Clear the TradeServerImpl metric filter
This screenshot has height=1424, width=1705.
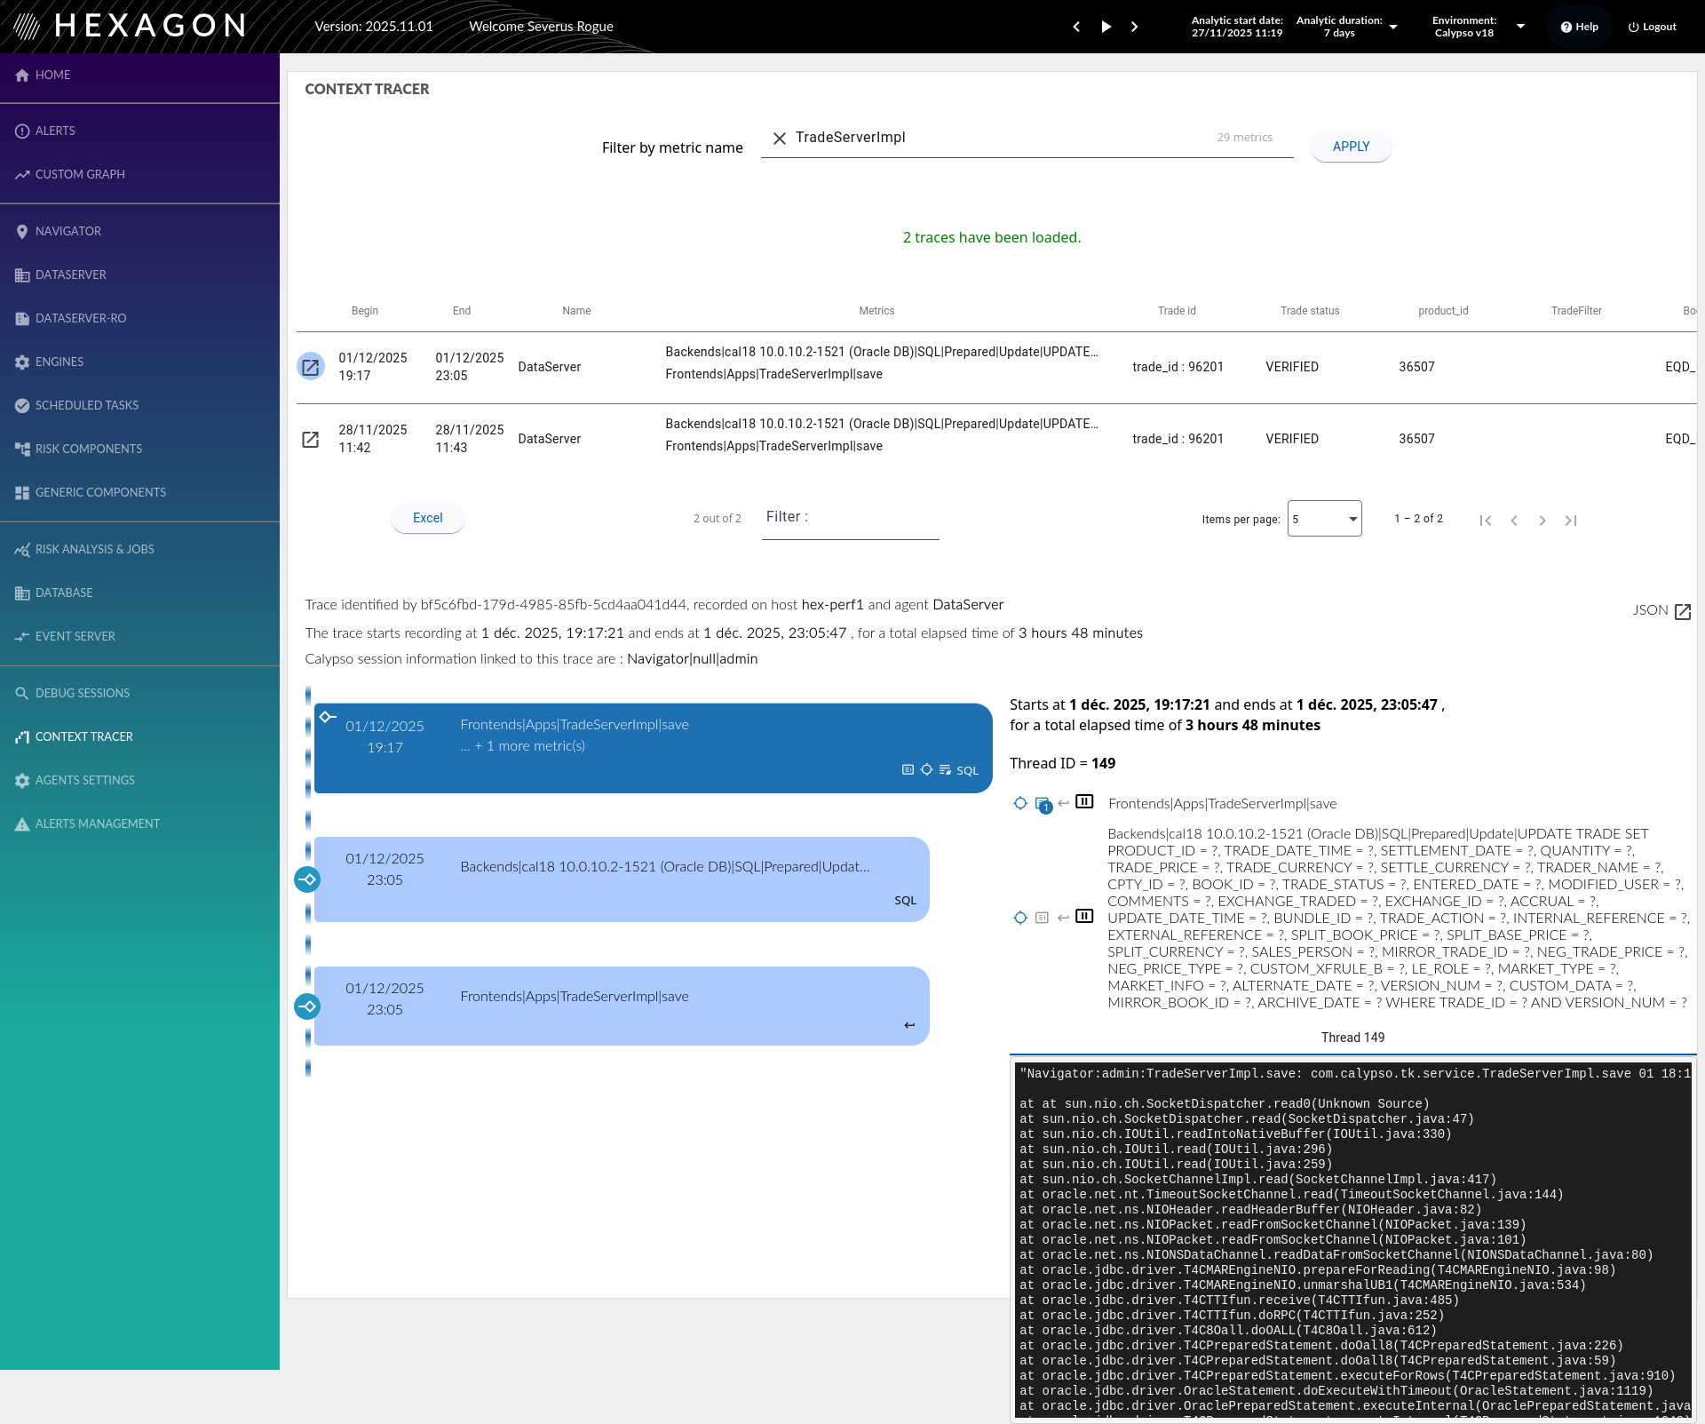[780, 139]
